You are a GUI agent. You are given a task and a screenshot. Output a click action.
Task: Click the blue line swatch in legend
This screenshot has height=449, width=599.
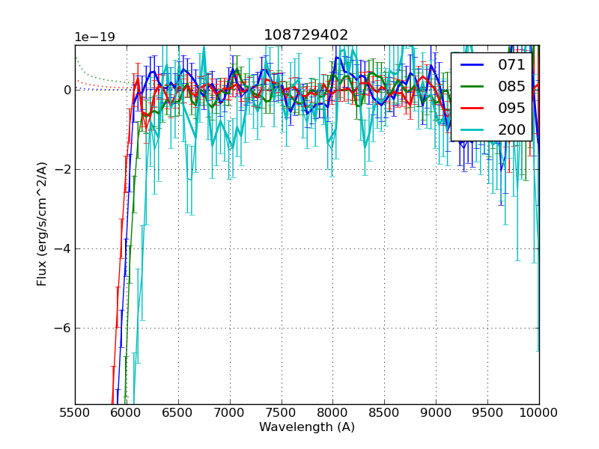472,65
